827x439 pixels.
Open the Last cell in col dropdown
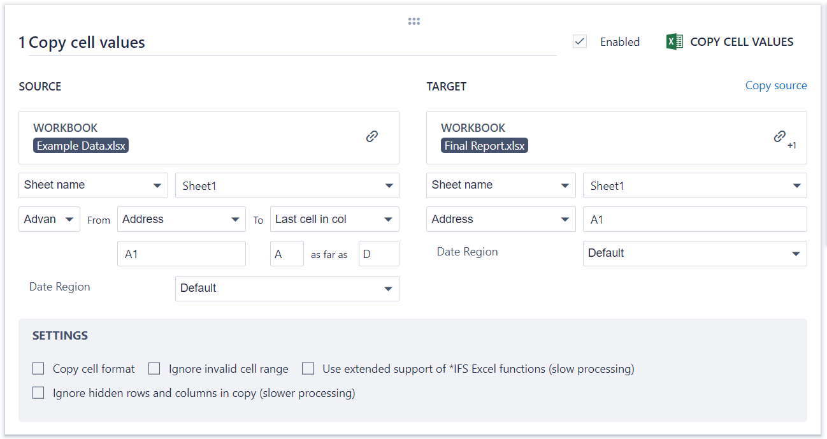click(334, 219)
